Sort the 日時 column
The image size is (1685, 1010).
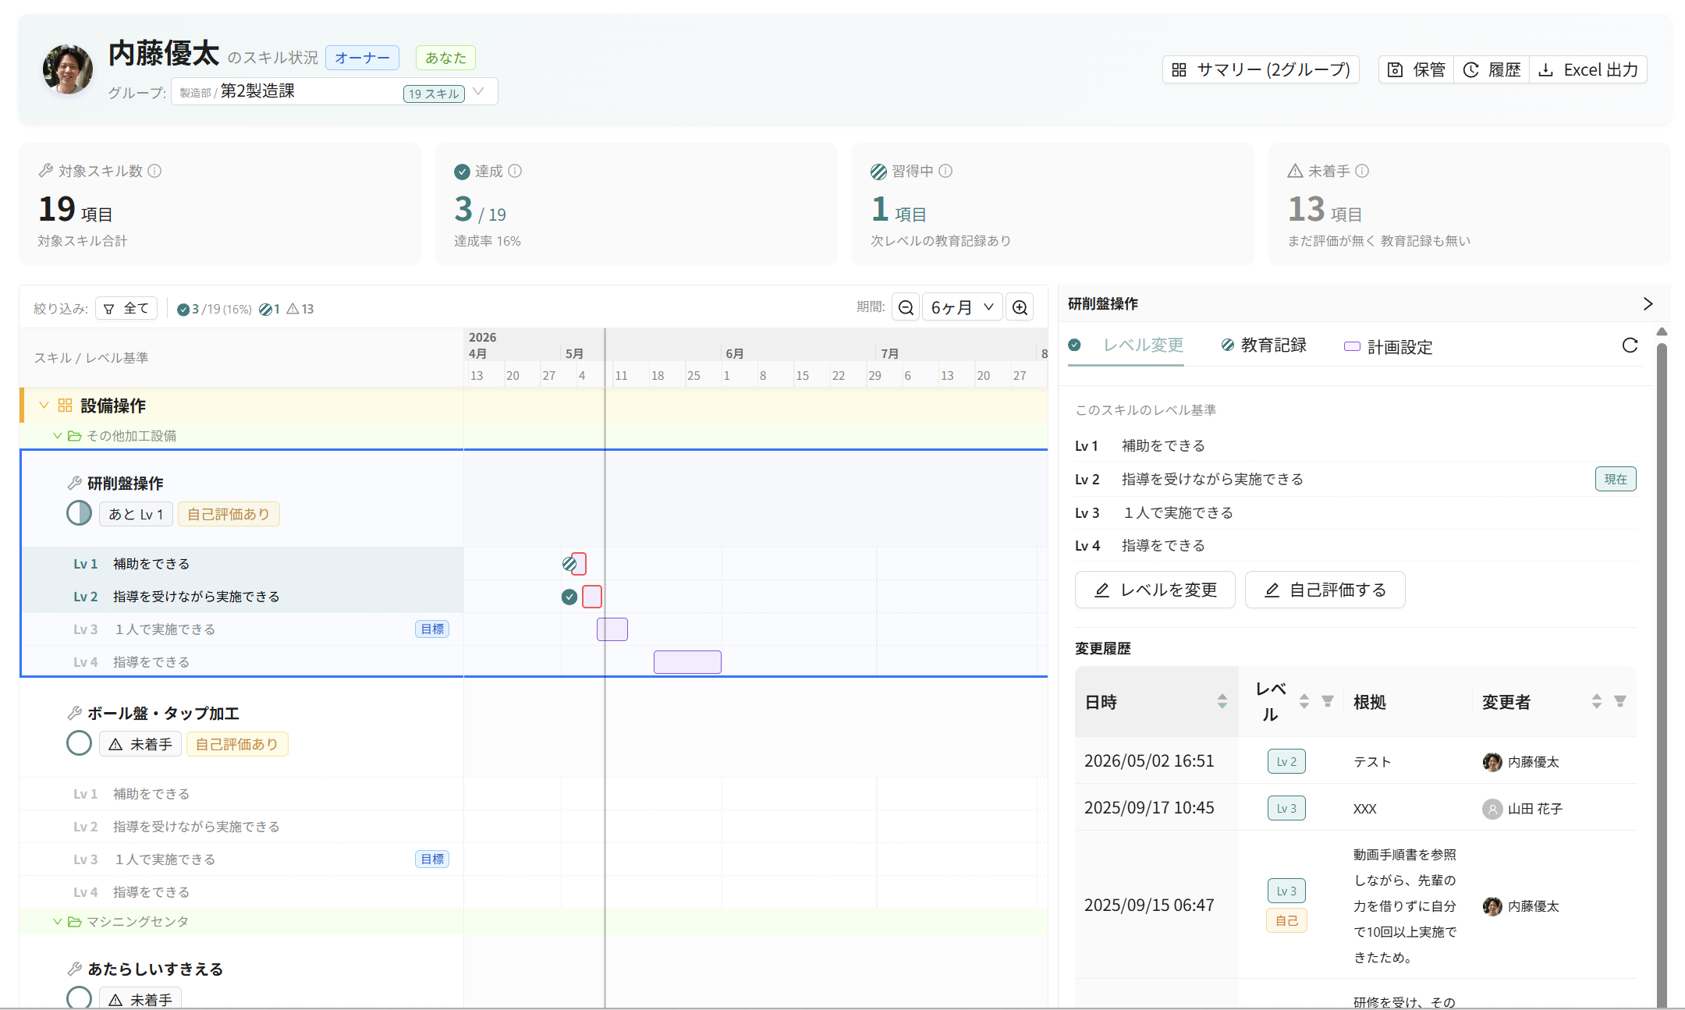pos(1222,702)
